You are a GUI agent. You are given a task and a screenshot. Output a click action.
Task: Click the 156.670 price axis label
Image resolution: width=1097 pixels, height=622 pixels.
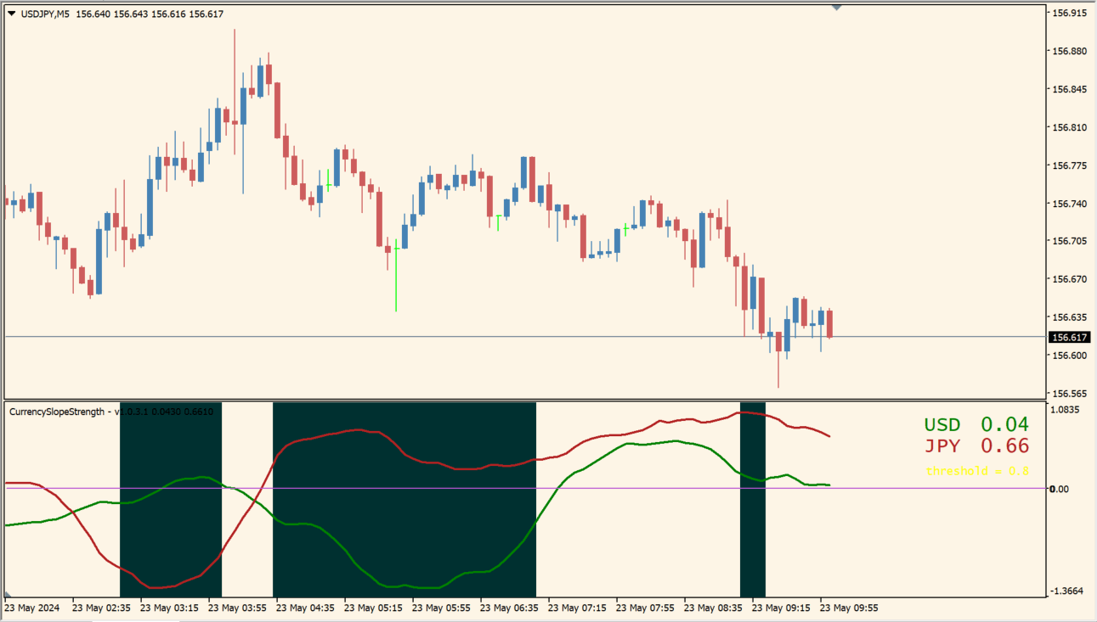point(1069,279)
